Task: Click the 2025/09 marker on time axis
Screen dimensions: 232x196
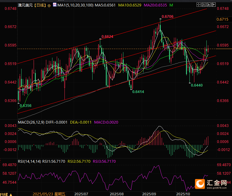Action: [149, 194]
